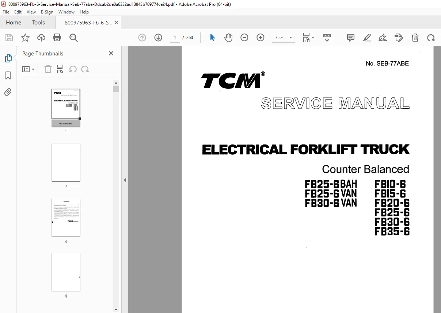
Task: Open the Sign document pen tool
Action: (383, 38)
